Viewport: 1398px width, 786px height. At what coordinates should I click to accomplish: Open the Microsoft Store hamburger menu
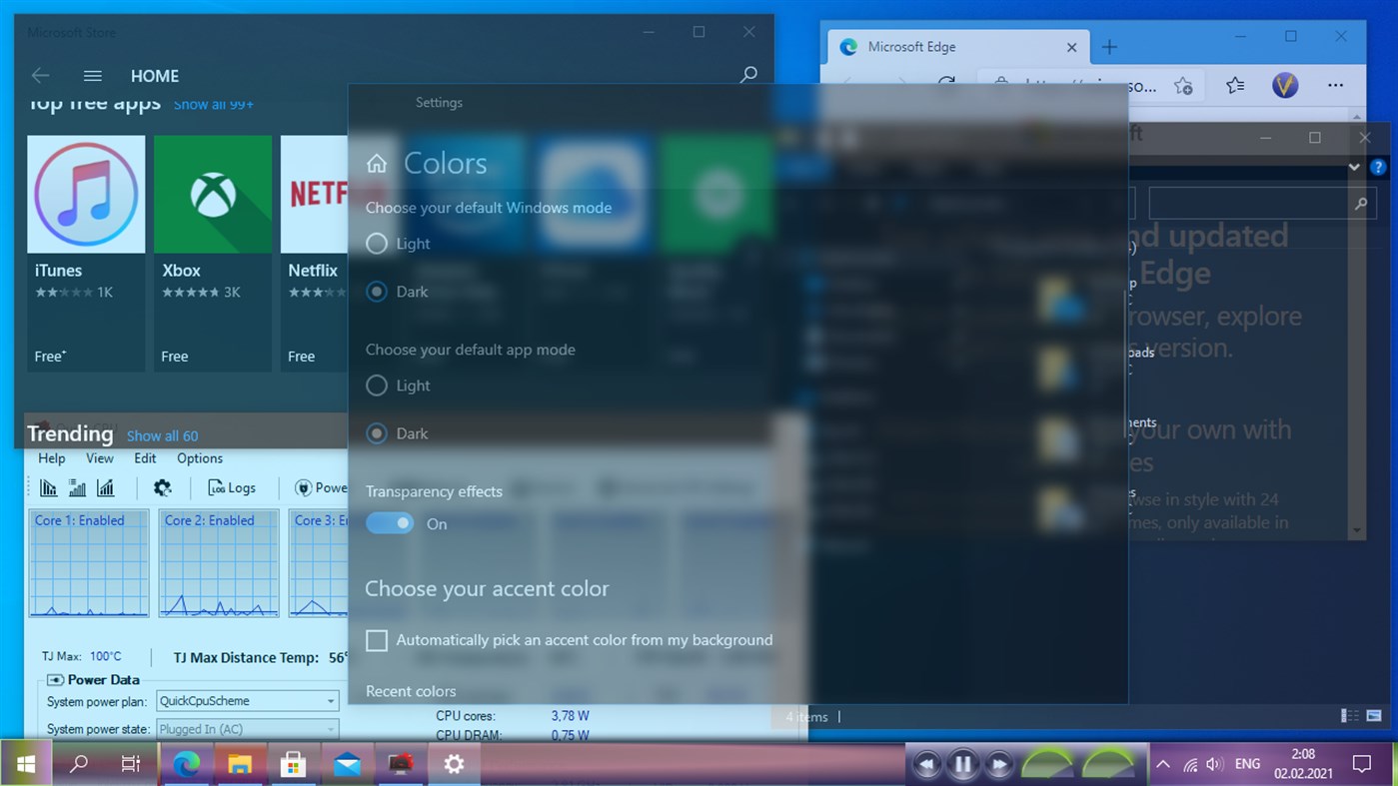[92, 75]
